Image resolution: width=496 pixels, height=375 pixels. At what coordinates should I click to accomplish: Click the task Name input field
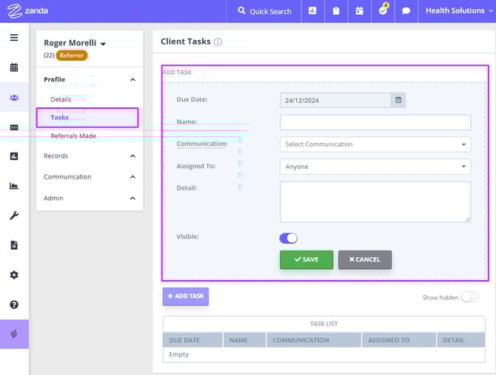tap(375, 122)
